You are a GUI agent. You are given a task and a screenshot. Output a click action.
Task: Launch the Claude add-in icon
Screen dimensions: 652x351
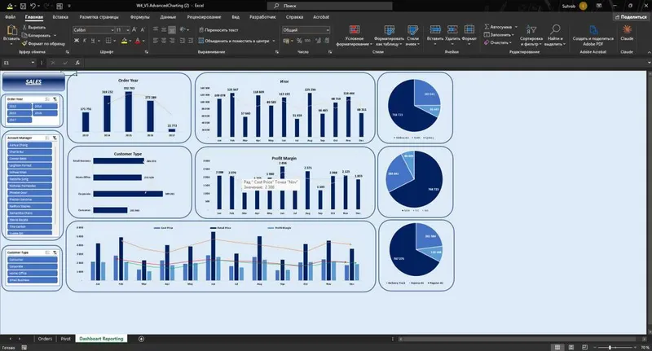(x=627, y=29)
